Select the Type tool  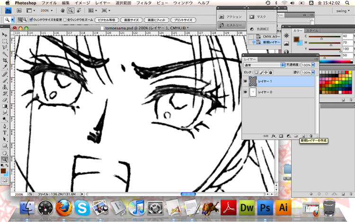pyautogui.click(x=5, y=133)
